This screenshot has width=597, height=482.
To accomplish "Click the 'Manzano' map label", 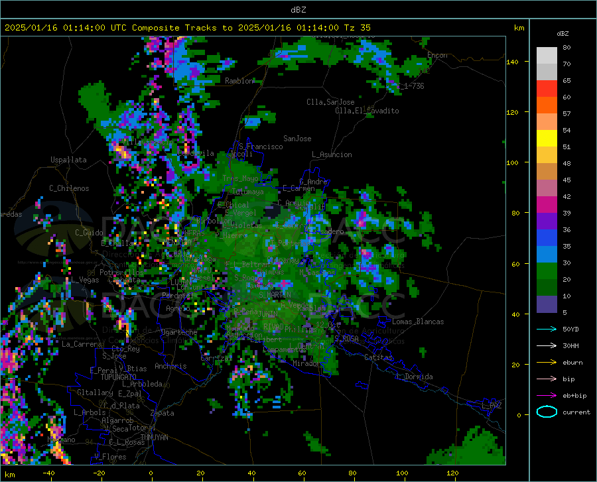I will pos(61,440).
